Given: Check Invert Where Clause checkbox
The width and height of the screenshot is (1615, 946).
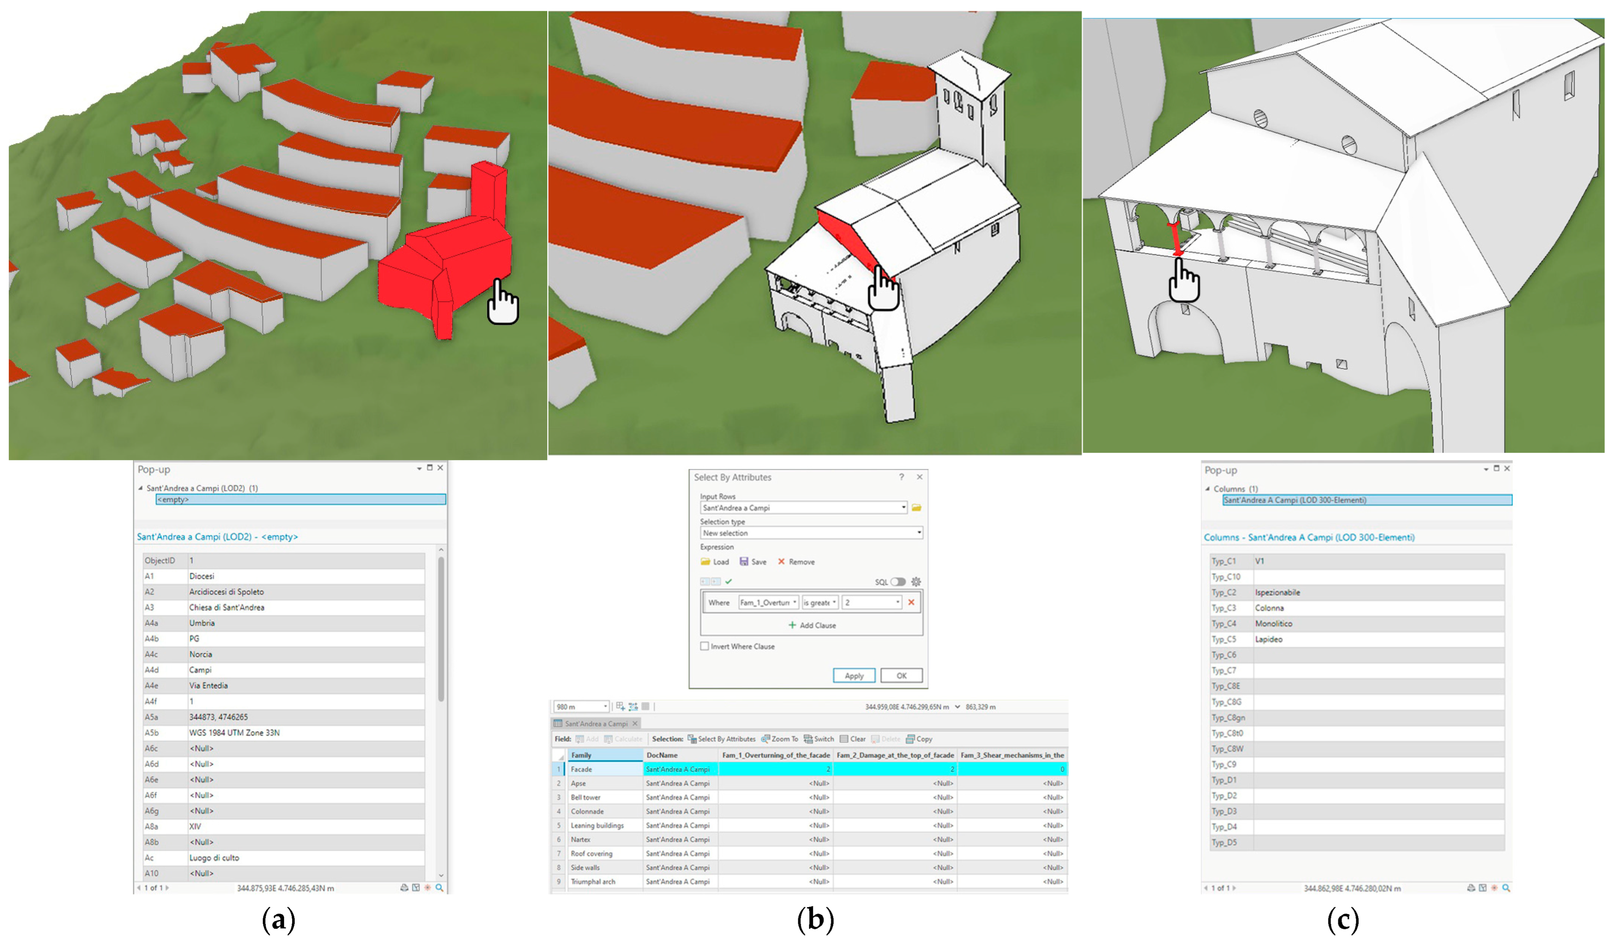Looking at the screenshot, I should coord(705,646).
